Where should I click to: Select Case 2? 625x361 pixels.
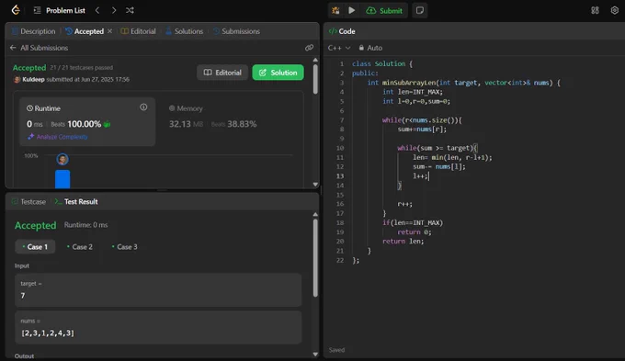[x=80, y=247]
